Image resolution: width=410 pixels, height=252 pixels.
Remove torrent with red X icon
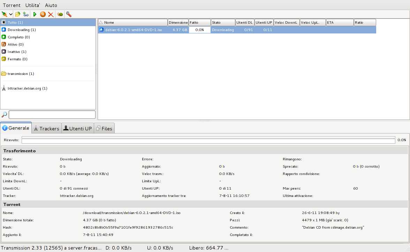51,14
